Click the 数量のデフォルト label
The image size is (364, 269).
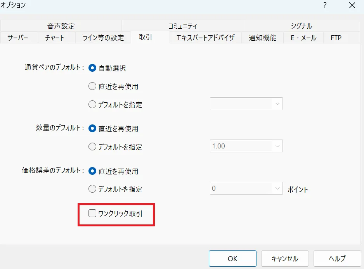pos(60,128)
